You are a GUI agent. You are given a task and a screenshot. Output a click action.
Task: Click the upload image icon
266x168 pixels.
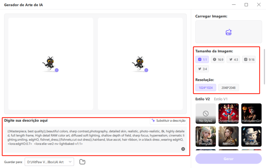click(x=228, y=32)
